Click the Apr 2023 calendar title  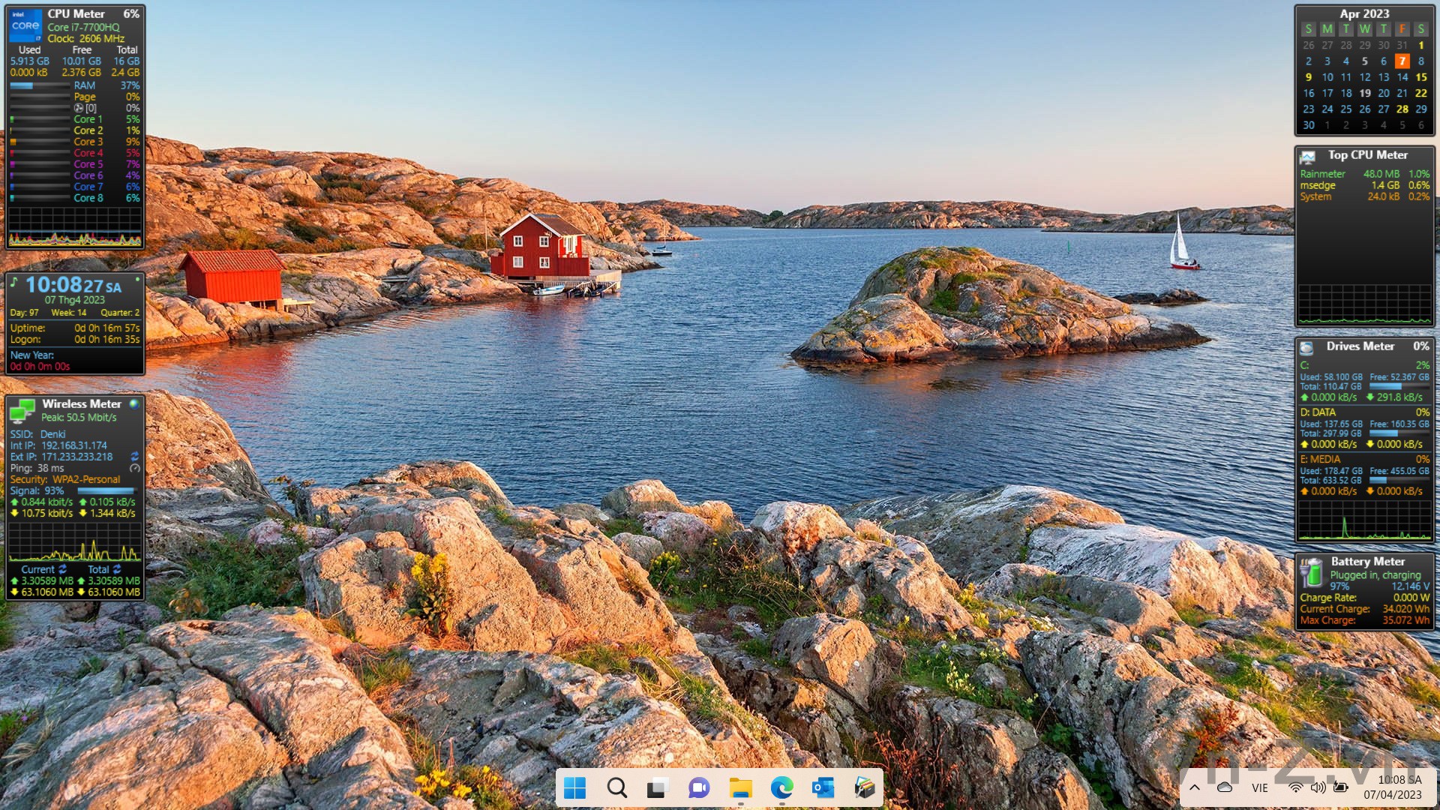pyautogui.click(x=1364, y=13)
